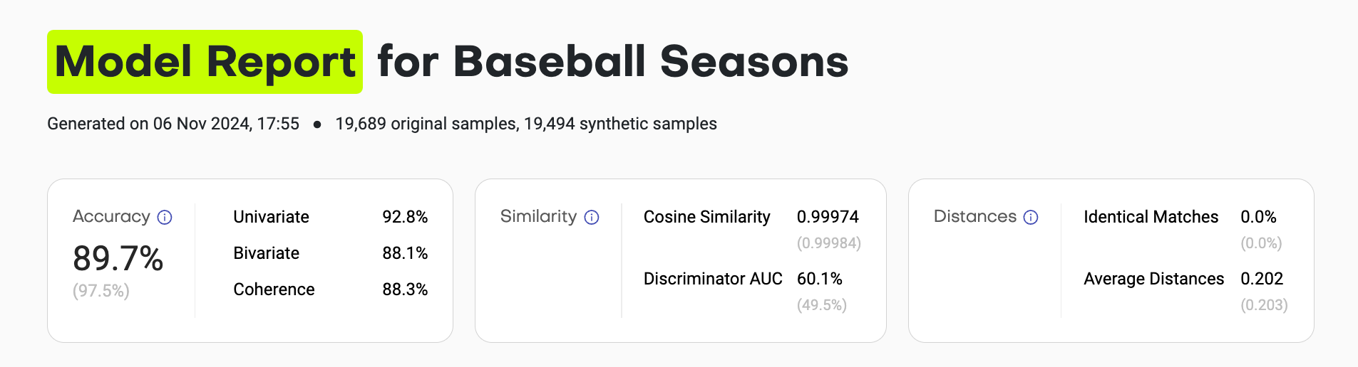1358x367 pixels.
Task: Select the 0.99974 cosine similarity value
Action: coord(828,217)
